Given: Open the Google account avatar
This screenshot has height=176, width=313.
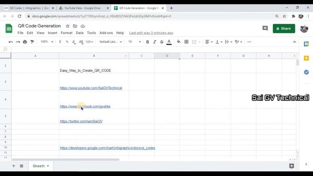Looking at the screenshot, I should pos(304,28).
